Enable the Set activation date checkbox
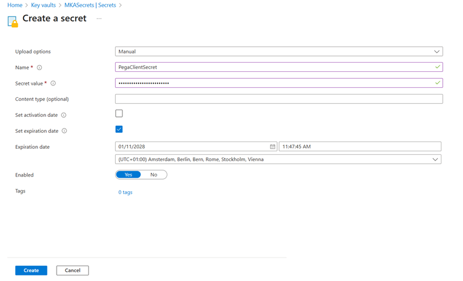 coord(119,114)
